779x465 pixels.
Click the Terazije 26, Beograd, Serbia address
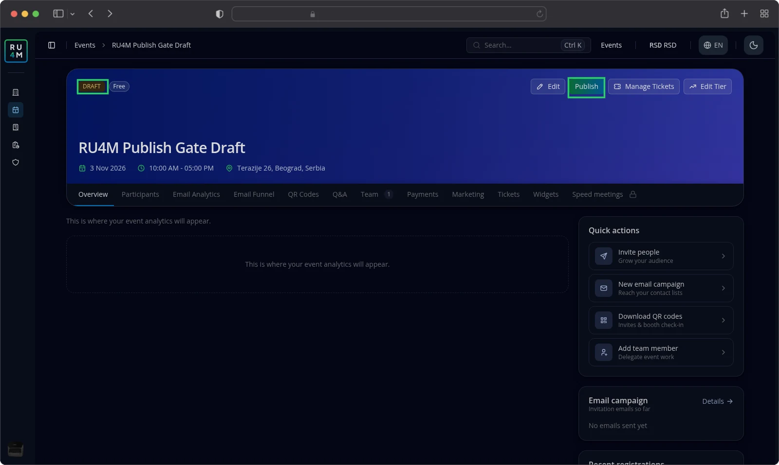pos(281,168)
